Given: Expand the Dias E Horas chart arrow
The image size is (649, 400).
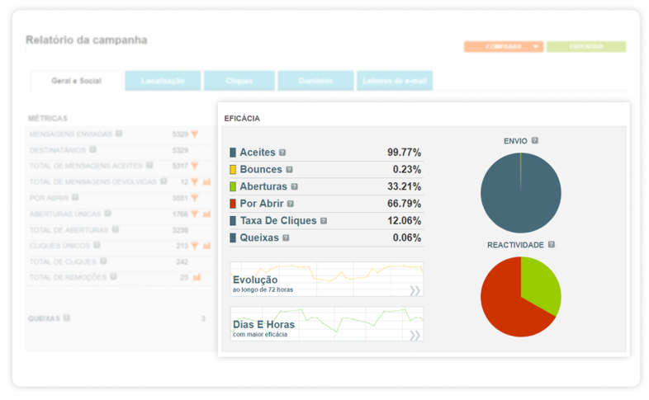Looking at the screenshot, I should pyautogui.click(x=415, y=335).
